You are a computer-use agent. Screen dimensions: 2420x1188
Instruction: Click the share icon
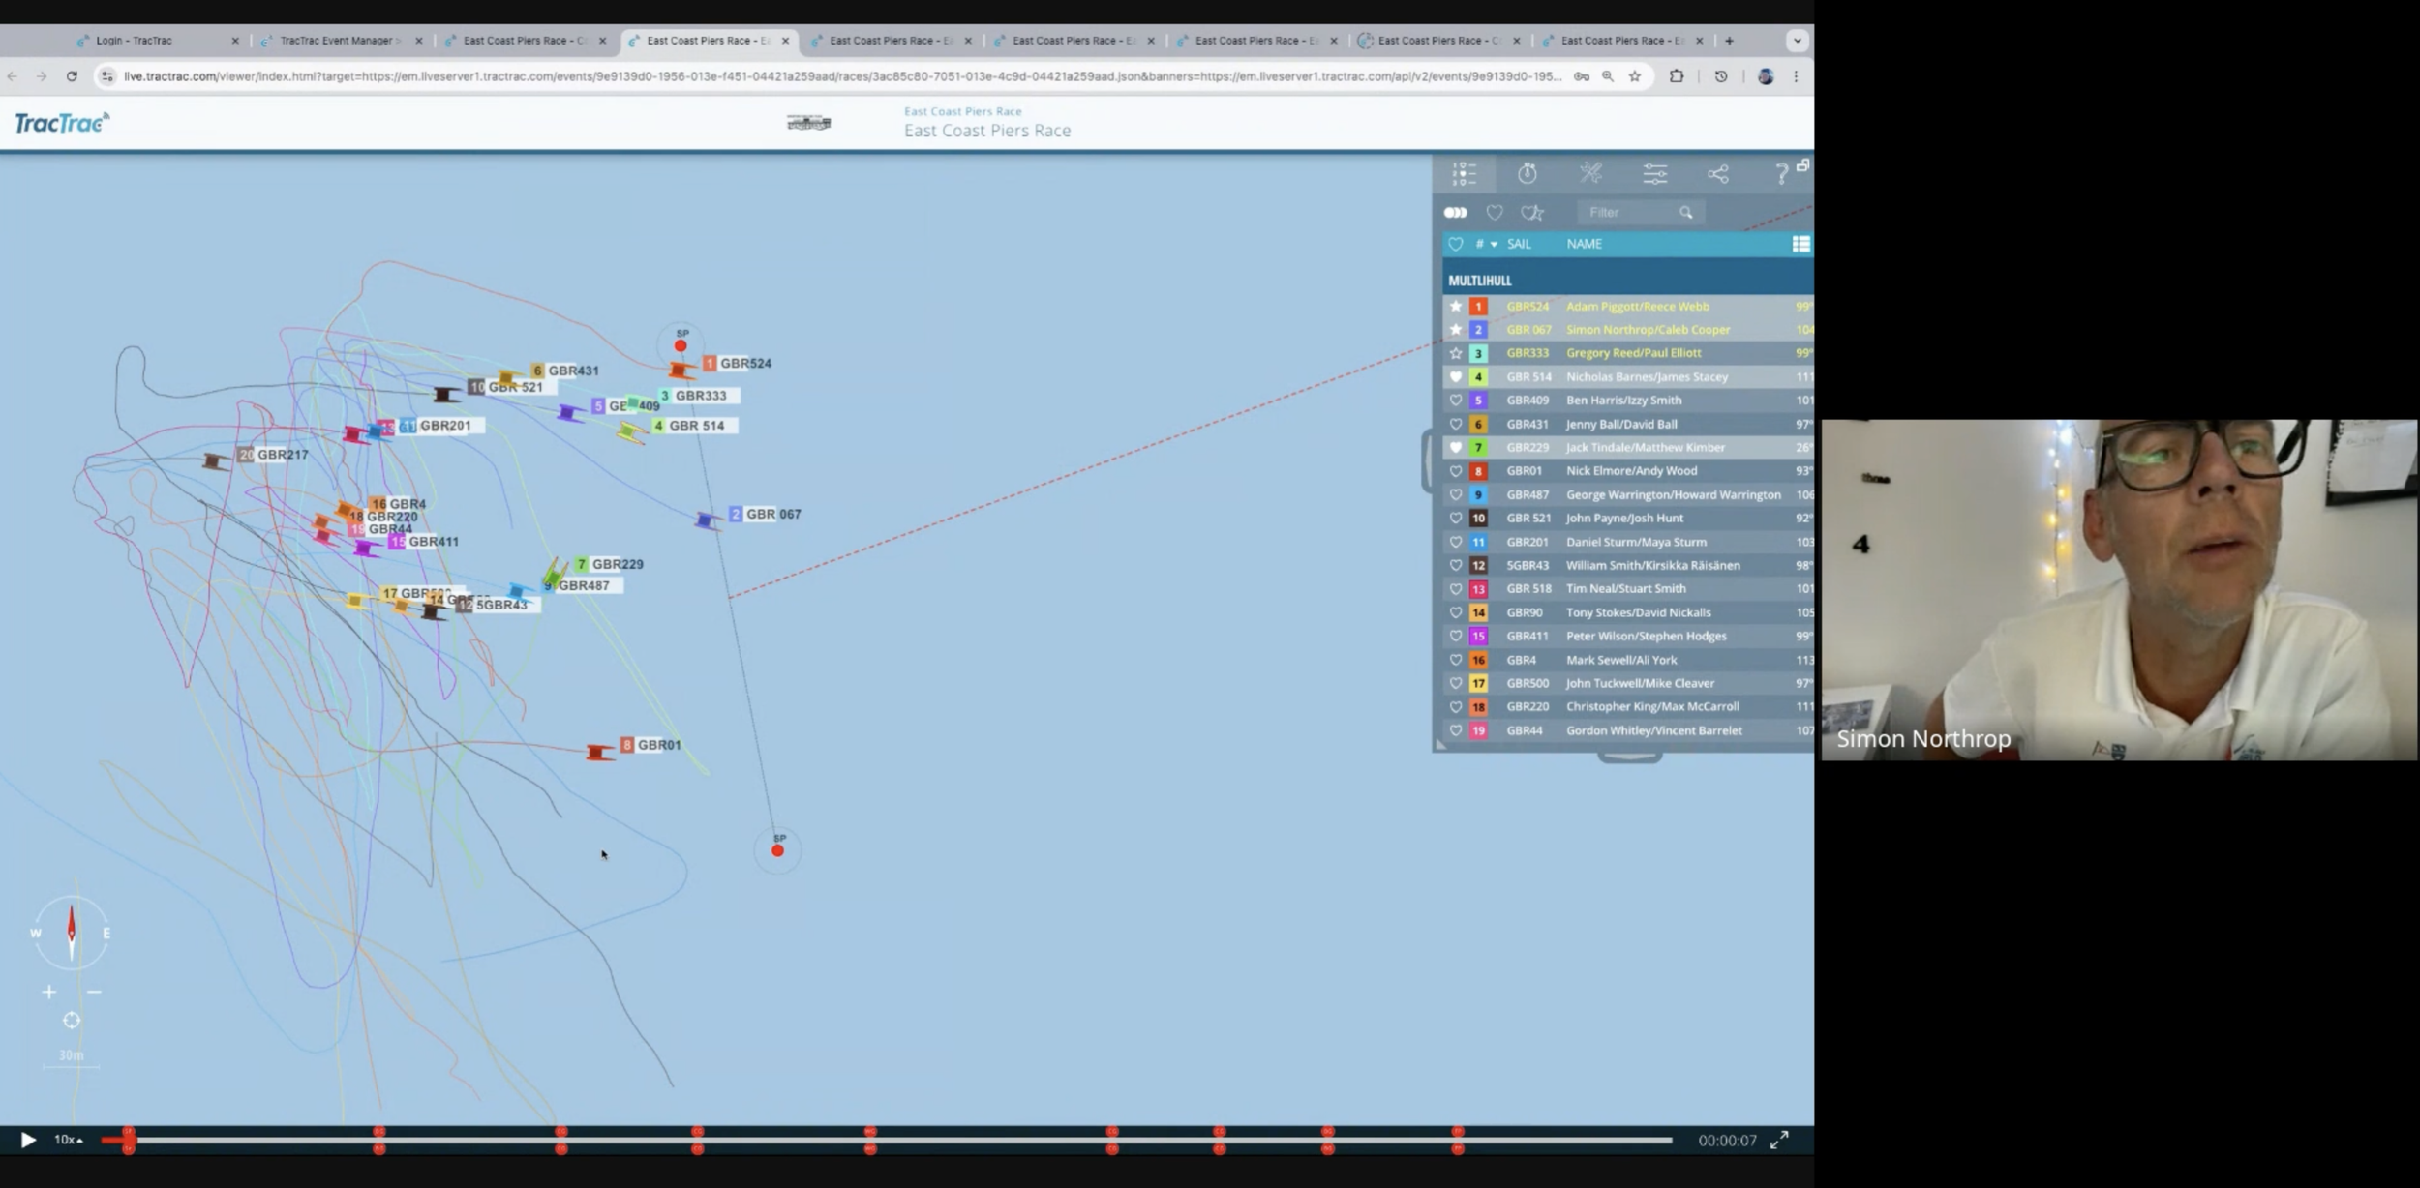pyautogui.click(x=1718, y=174)
